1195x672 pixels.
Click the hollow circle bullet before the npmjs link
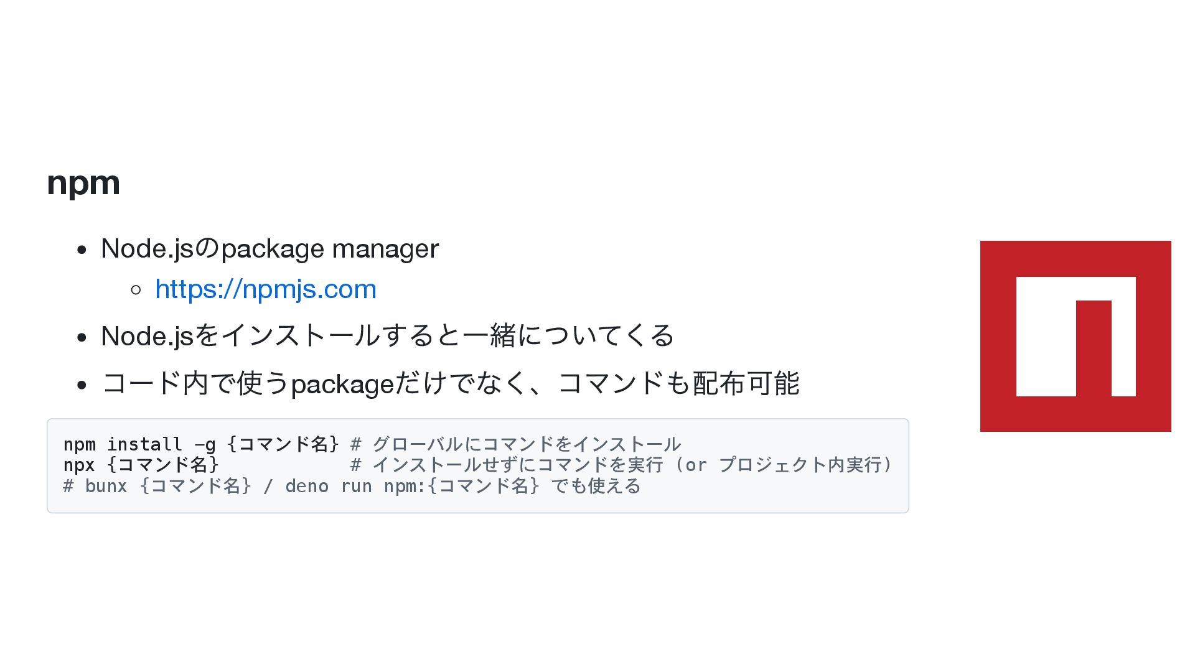coord(136,290)
